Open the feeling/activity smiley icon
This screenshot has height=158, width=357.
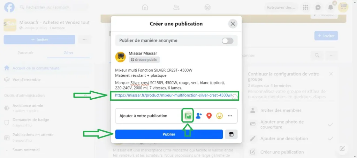tap(219, 116)
